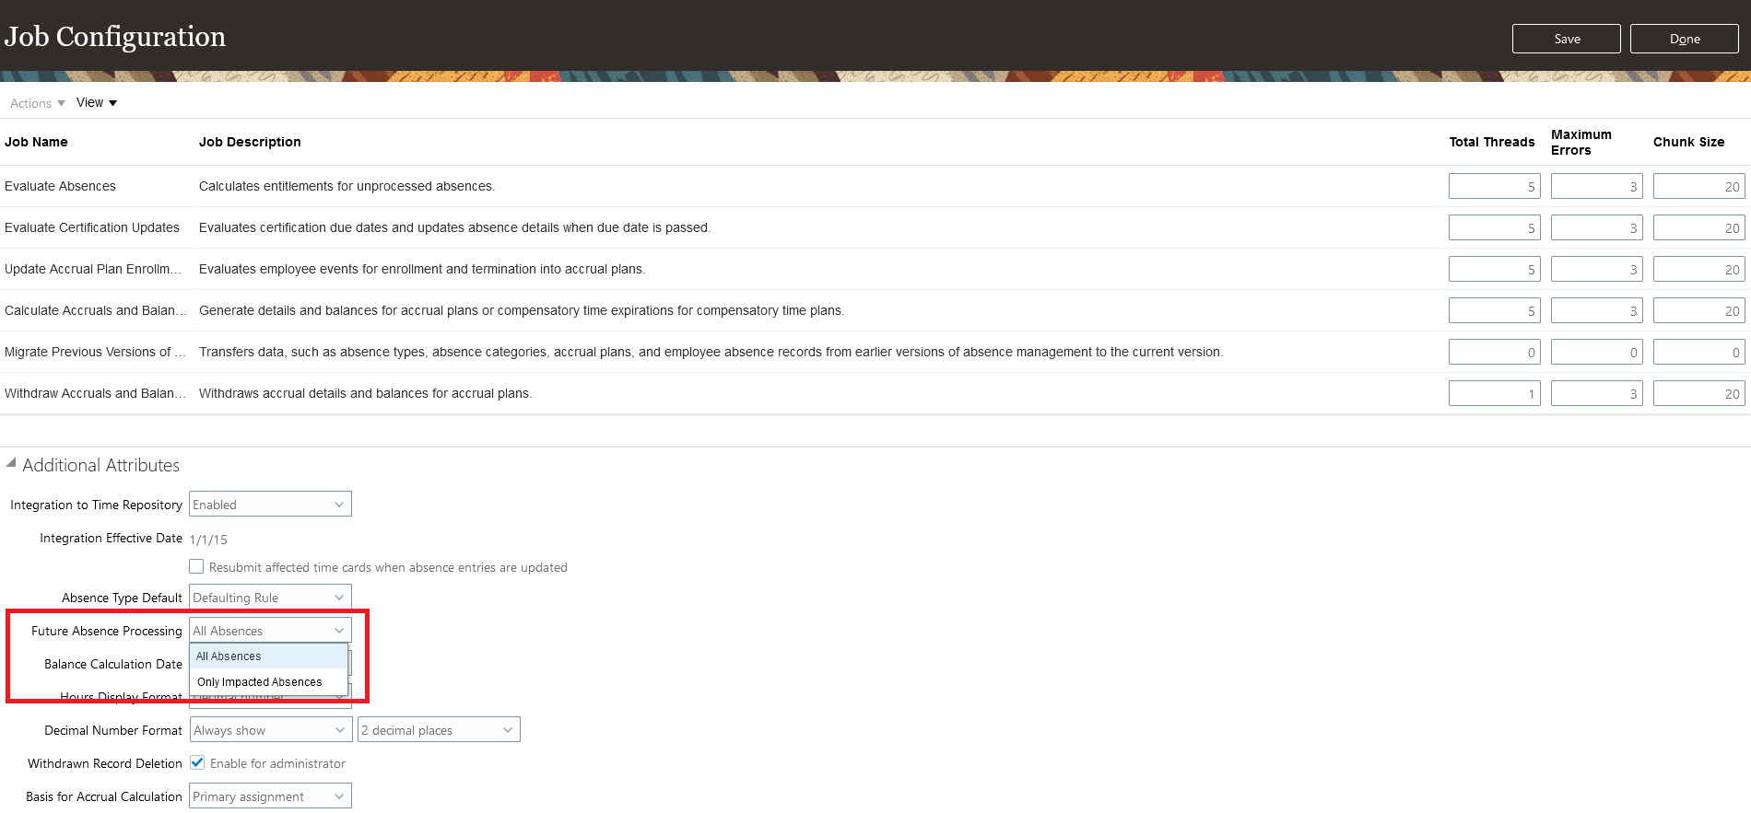Click the Future Absence Processing dropdown arrow
Viewport: 1751px width, 813px height.
coord(339,630)
